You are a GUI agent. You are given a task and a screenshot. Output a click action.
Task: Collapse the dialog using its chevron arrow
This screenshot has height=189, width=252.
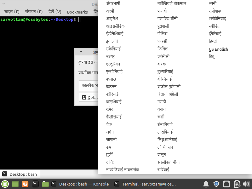[81, 51]
